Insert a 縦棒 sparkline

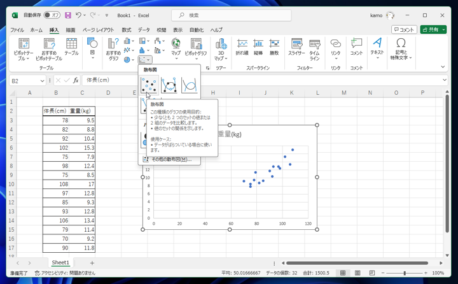click(258, 46)
